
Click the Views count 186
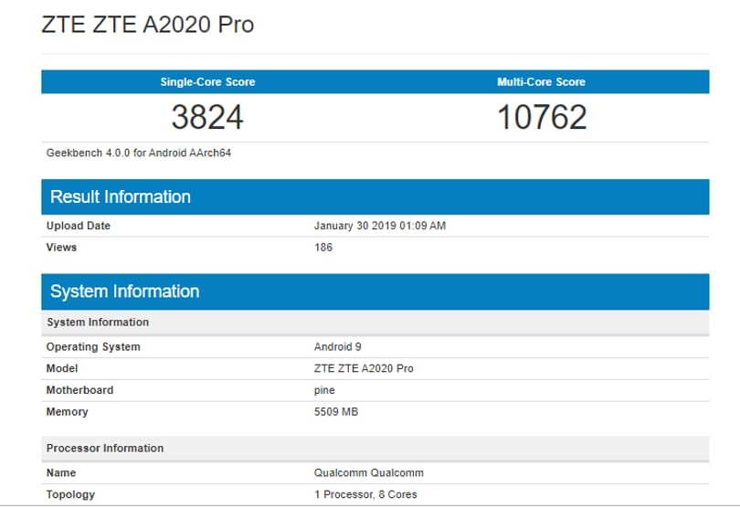323,248
